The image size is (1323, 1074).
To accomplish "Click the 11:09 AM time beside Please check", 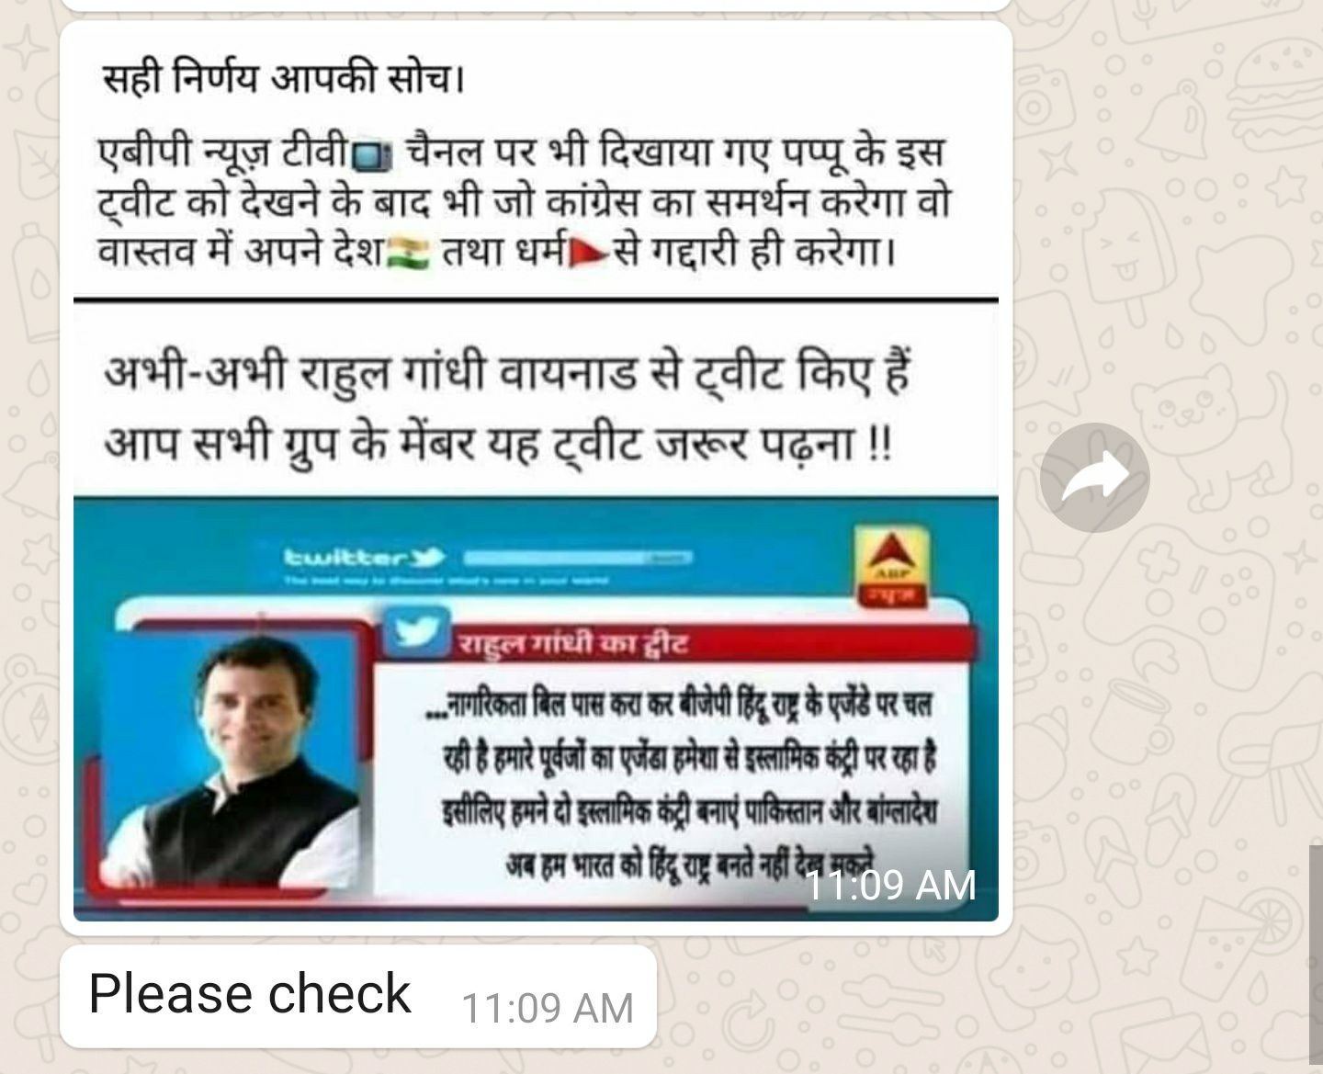I will click(547, 1008).
